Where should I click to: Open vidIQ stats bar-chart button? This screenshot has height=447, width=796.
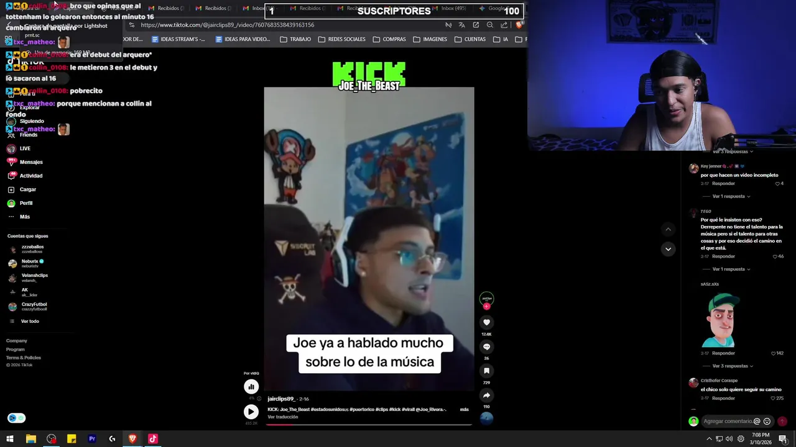(x=251, y=386)
